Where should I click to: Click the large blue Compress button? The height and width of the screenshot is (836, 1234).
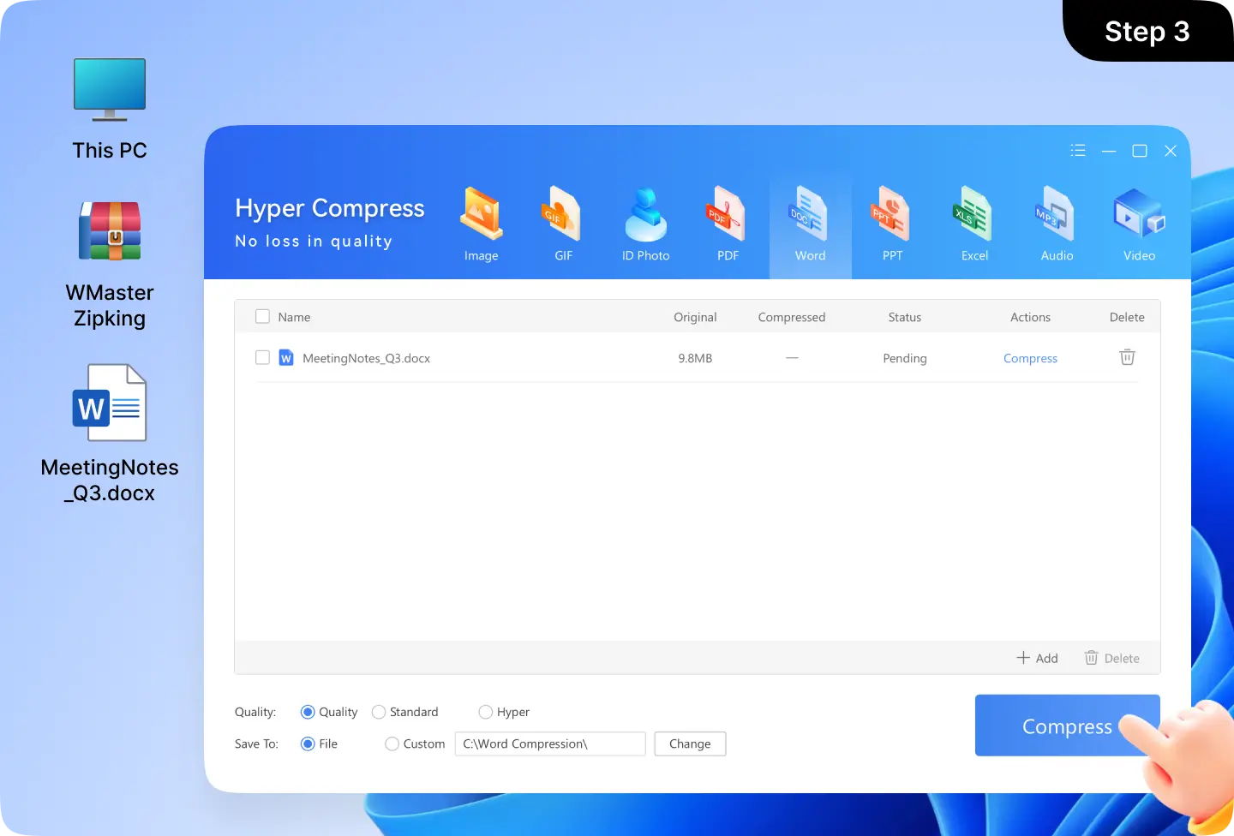click(1067, 726)
